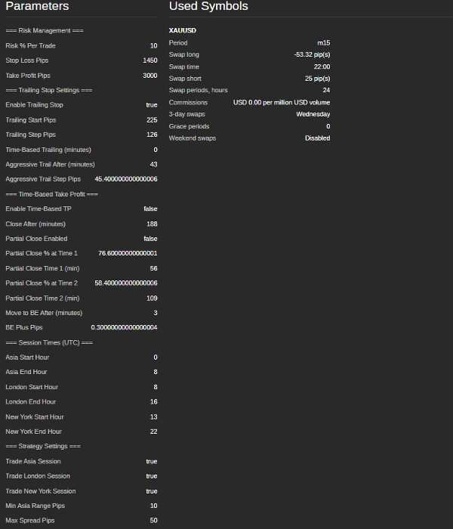Click Max Spread Pips value 50
The image size is (453, 529).
tap(154, 521)
